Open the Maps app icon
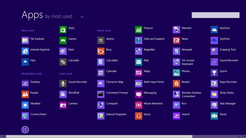 (138, 73)
